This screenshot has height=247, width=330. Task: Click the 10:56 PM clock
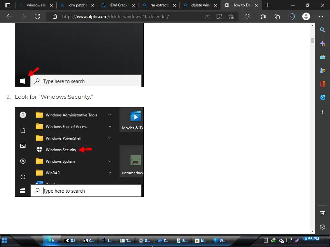tap(311, 239)
